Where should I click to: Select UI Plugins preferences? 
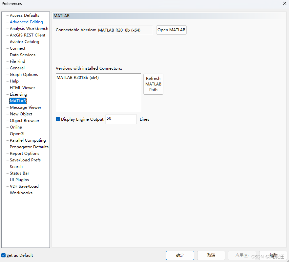click(19, 180)
